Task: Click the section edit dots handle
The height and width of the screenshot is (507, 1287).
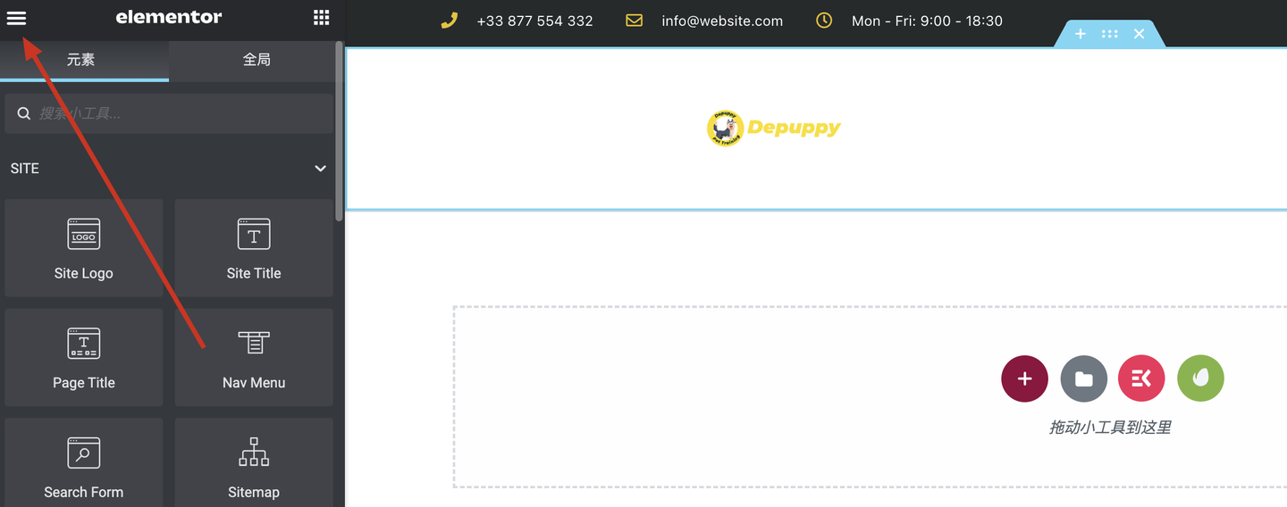Action: (1110, 34)
